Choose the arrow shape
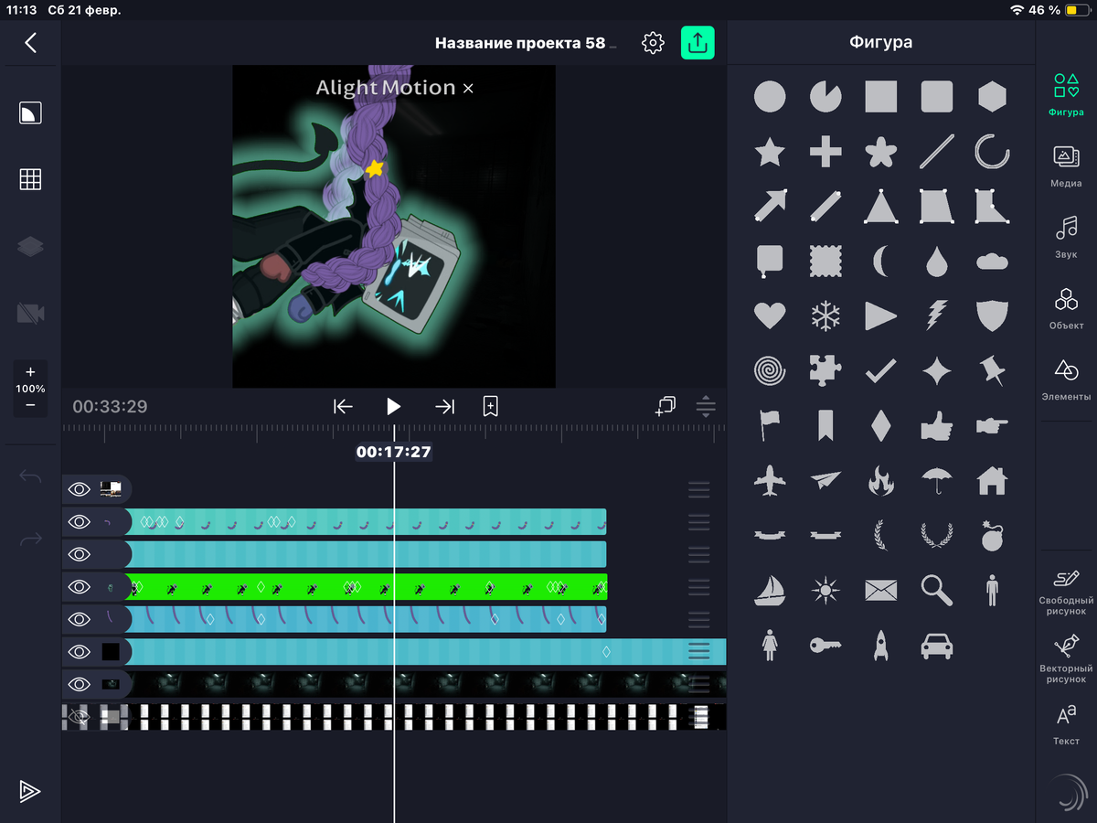1097x823 pixels. 770,206
